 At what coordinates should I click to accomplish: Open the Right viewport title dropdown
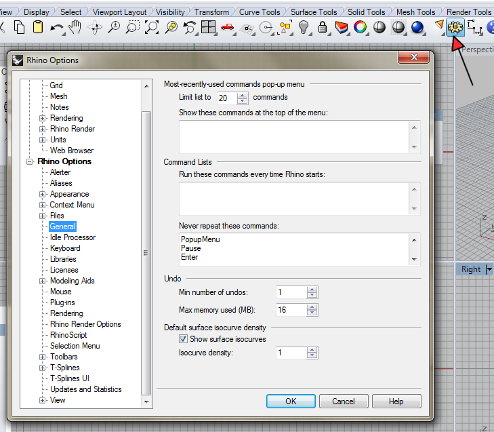489,269
